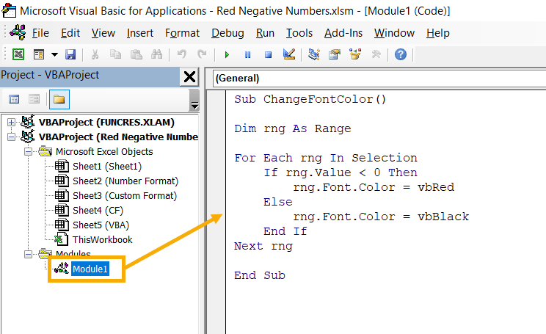Save the workbook with the floppy disk icon

(x=70, y=54)
